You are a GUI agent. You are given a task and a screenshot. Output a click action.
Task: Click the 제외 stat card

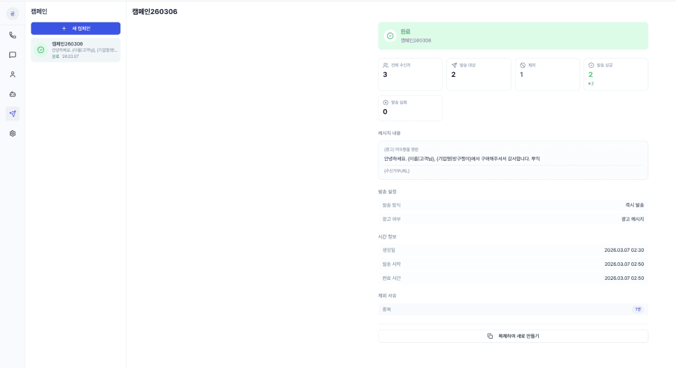pyautogui.click(x=547, y=75)
